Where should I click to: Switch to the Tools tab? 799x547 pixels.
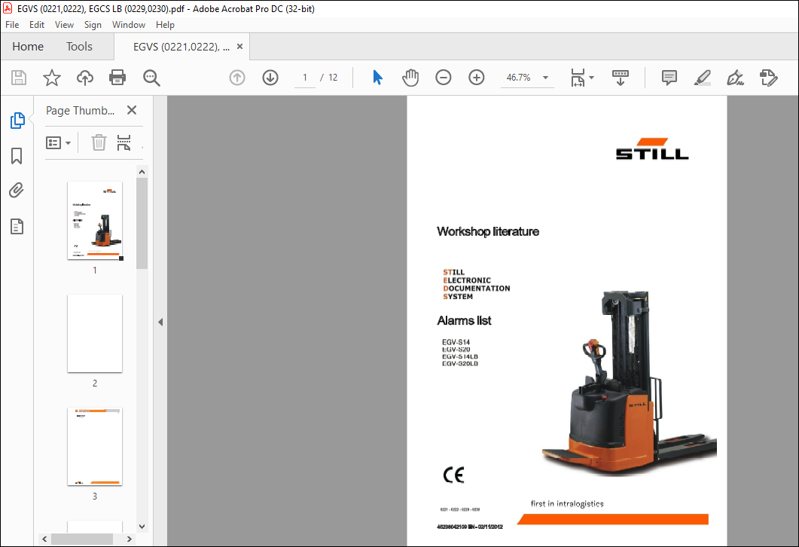tap(79, 47)
